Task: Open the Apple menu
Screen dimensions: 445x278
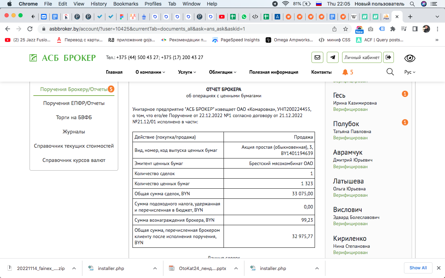Action: pos(9,4)
